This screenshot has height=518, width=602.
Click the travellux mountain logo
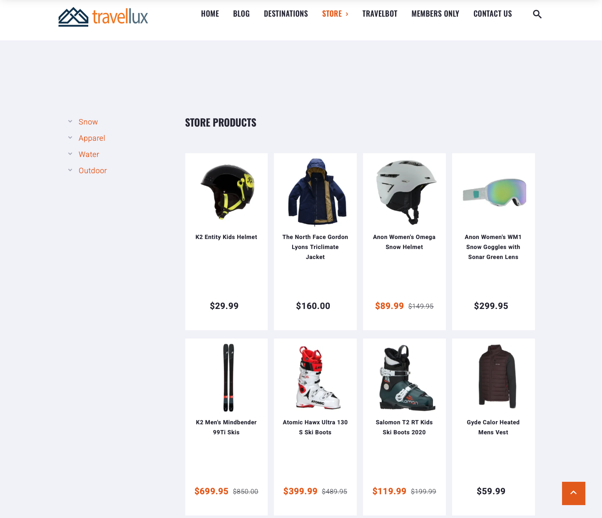pyautogui.click(x=103, y=17)
